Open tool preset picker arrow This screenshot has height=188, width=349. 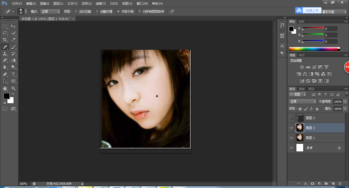(13, 11)
